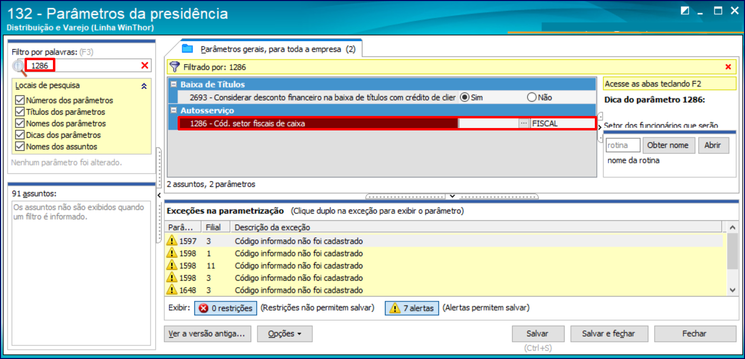Collapse 'Baixa de Títulos' group
Viewport: 745px width, 359px height.
point(174,84)
